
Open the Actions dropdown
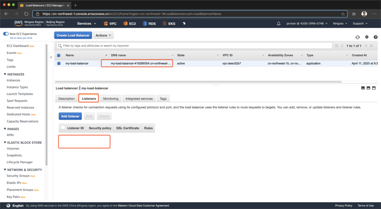coord(103,35)
